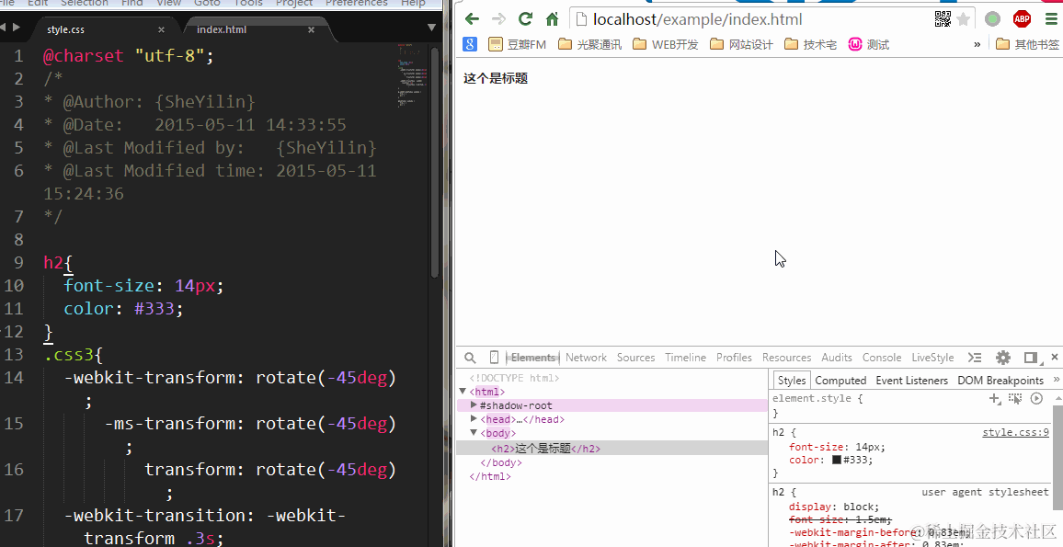Switch to the LiveStyle panel

932,358
